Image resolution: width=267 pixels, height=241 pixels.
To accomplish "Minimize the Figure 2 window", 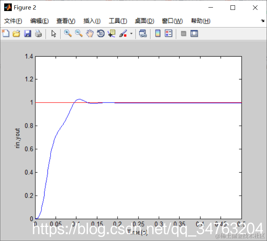I will [211, 8].
